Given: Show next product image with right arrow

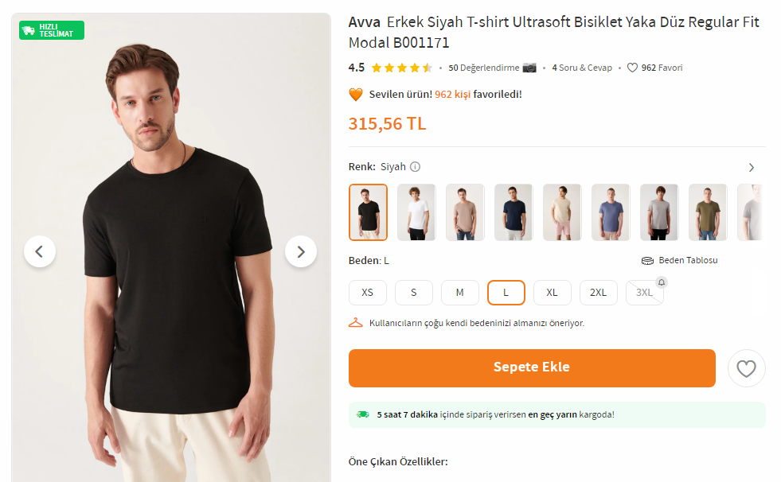Looking at the screenshot, I should point(300,251).
